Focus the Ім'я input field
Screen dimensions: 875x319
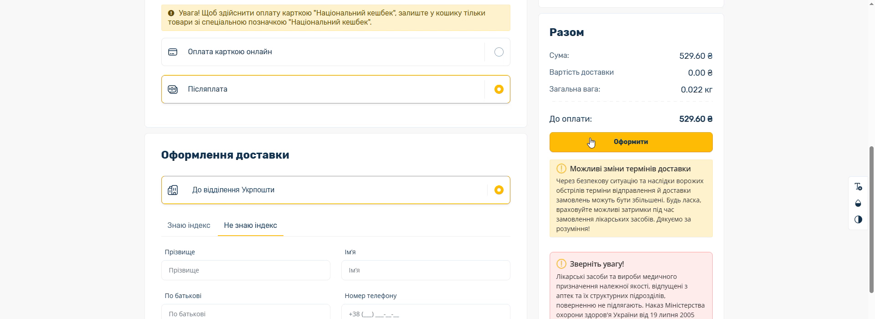click(426, 270)
